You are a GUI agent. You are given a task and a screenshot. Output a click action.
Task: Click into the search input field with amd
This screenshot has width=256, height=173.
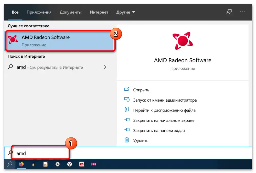tap(128, 153)
